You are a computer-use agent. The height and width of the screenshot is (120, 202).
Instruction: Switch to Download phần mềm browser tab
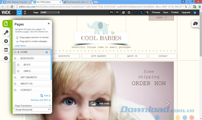point(78,2)
